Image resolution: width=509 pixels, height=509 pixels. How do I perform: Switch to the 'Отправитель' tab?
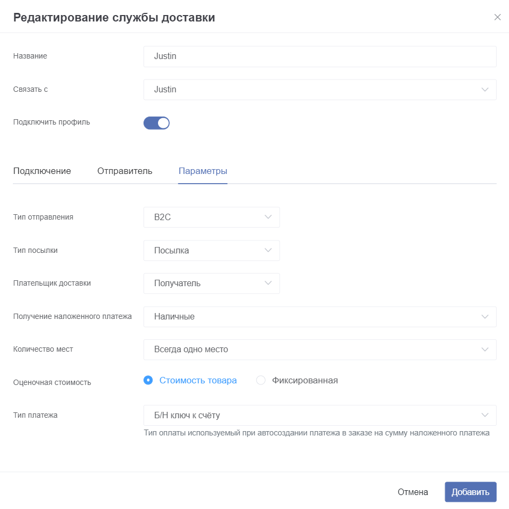(125, 171)
